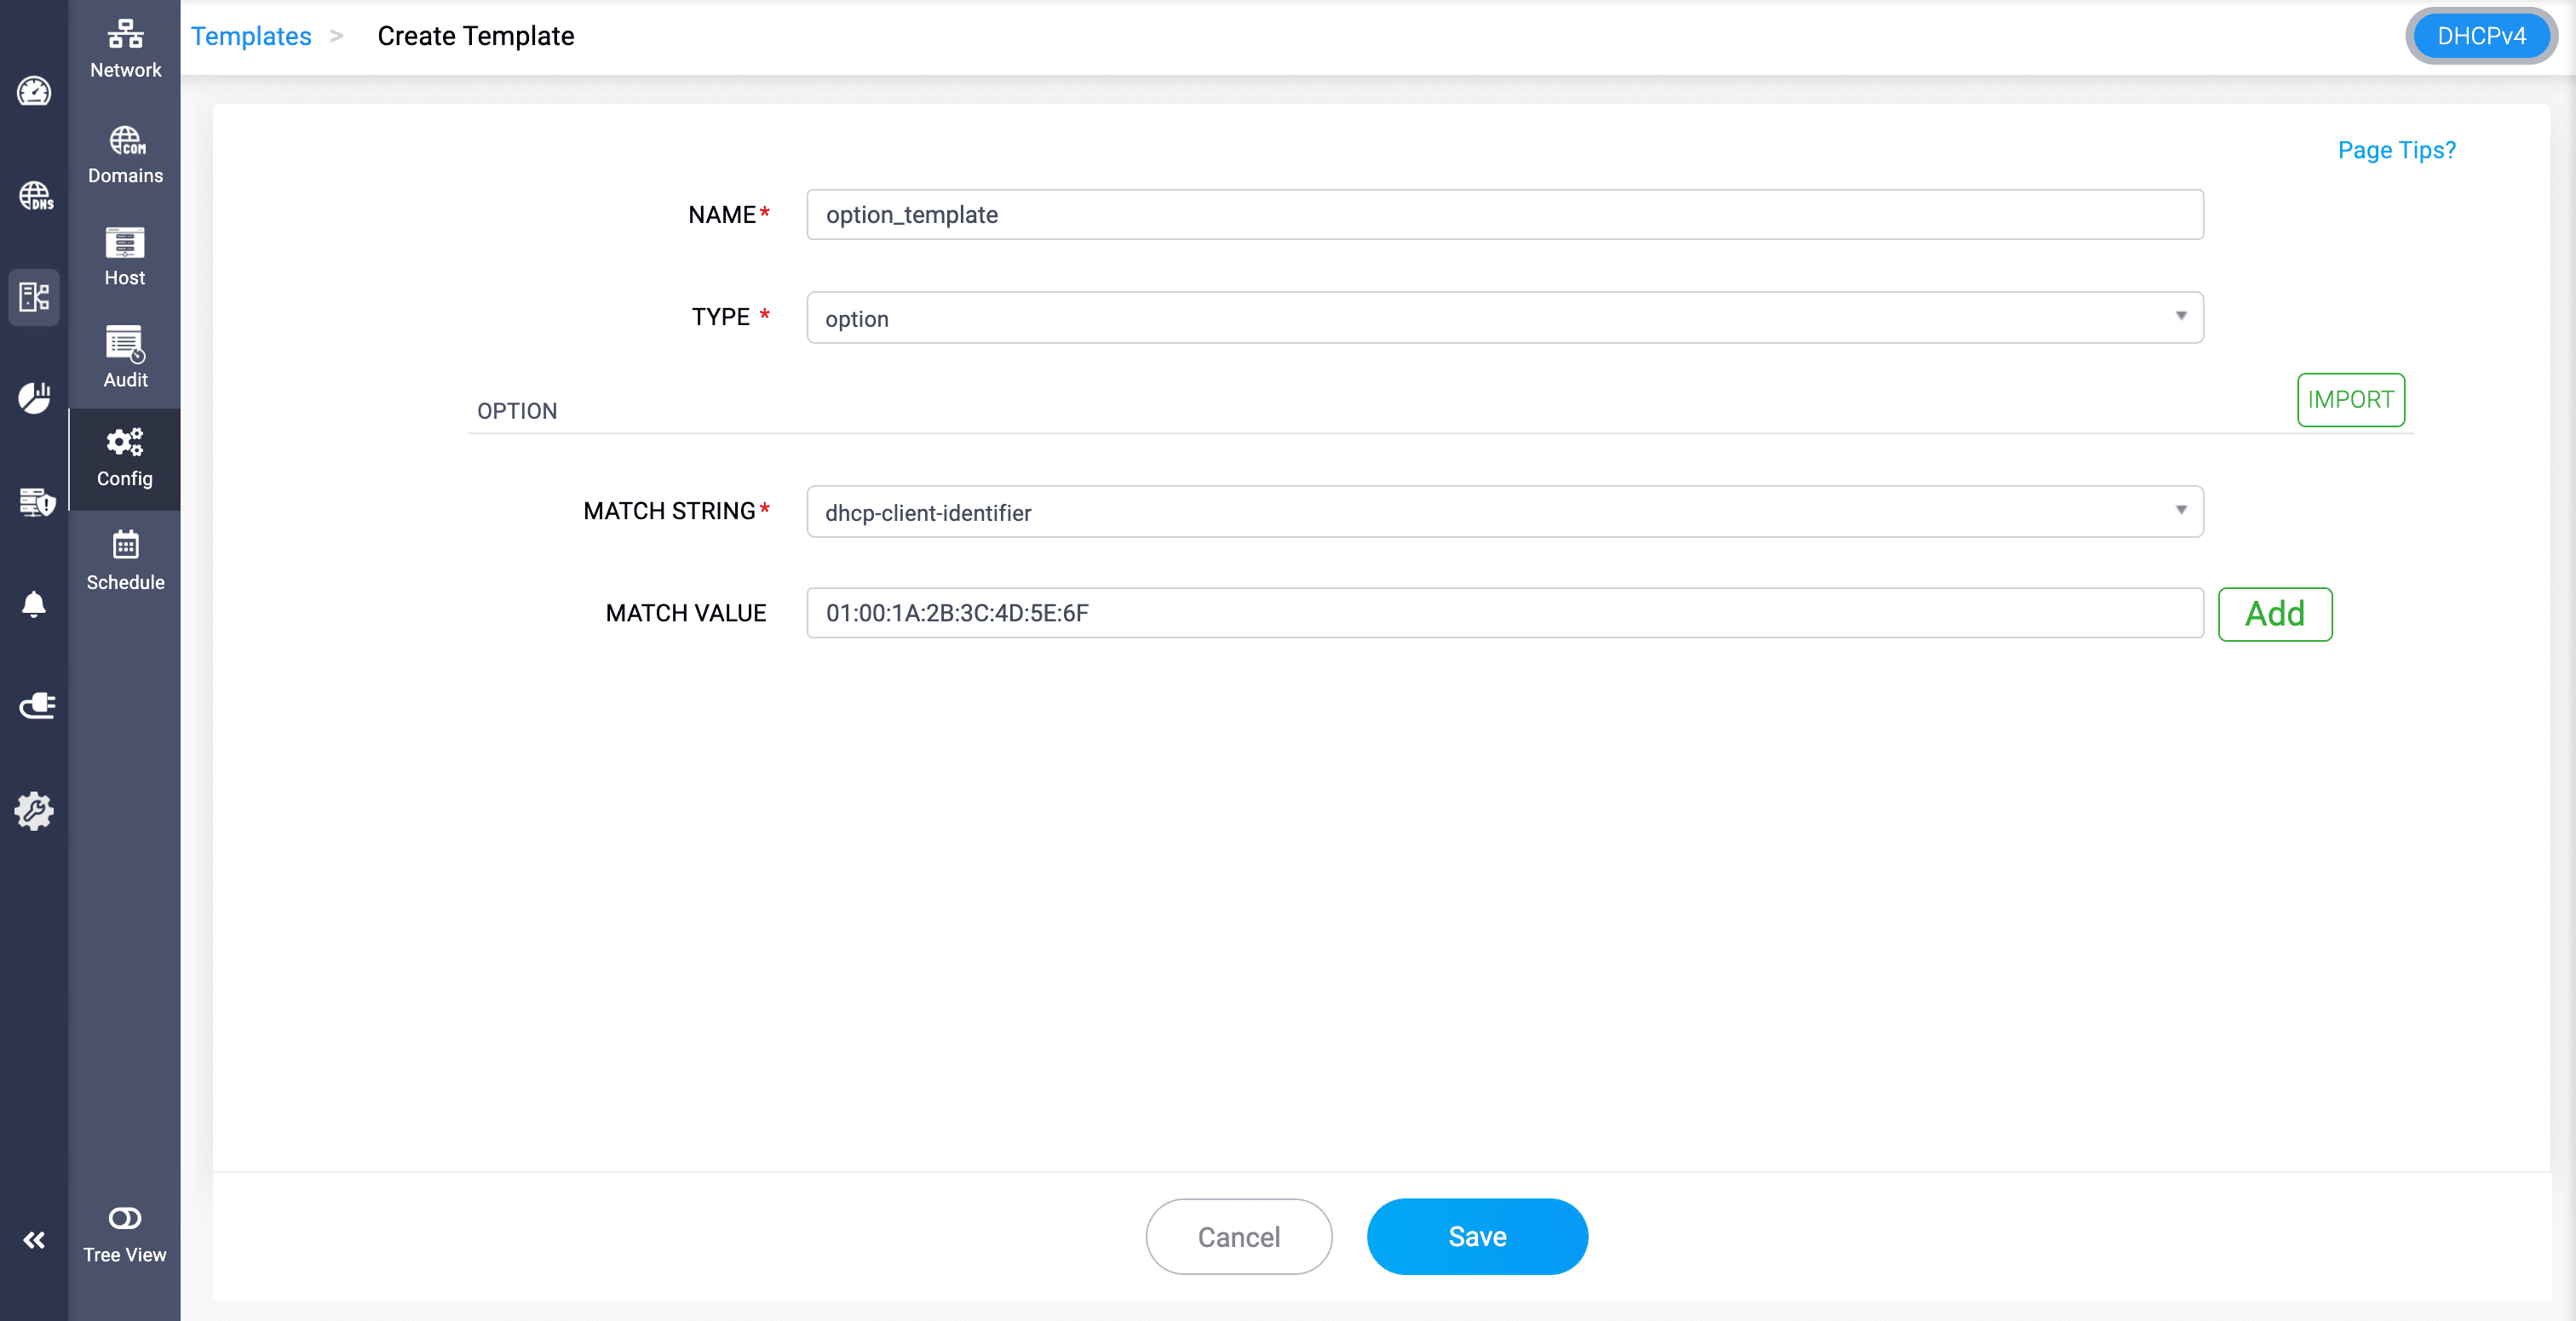The width and height of the screenshot is (2576, 1321).
Task: Toggle the Tree View switch
Action: point(125,1218)
